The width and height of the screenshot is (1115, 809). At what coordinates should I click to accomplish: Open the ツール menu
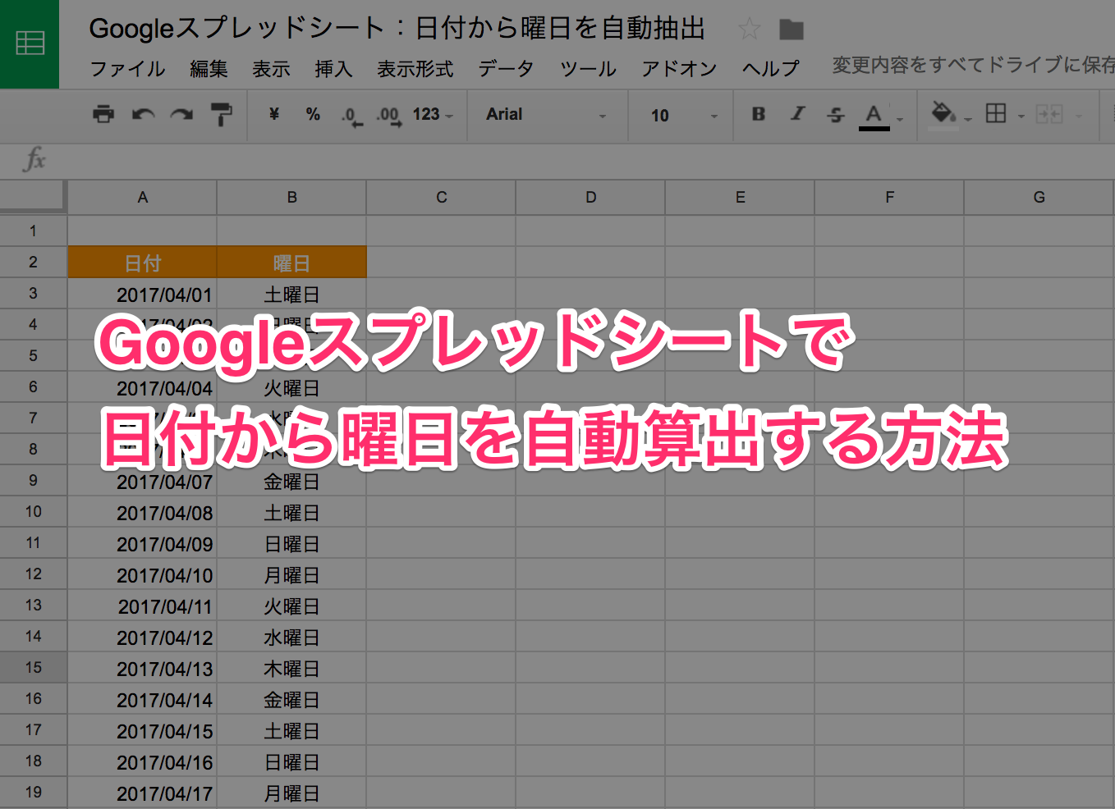[588, 69]
